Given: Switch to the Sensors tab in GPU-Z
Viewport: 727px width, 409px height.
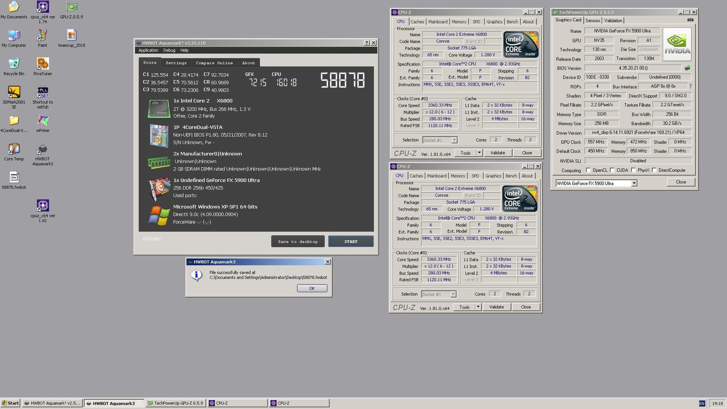Looking at the screenshot, I should tap(593, 20).
